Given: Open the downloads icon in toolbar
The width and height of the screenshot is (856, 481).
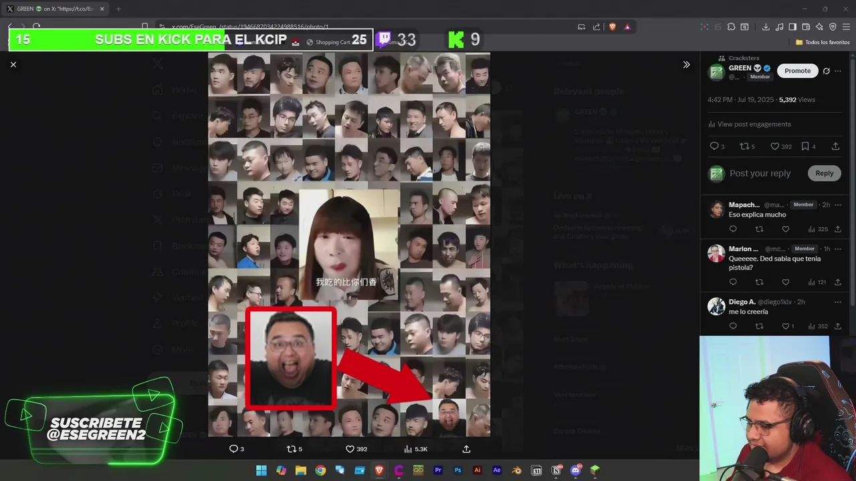Looking at the screenshot, I should coord(766,27).
